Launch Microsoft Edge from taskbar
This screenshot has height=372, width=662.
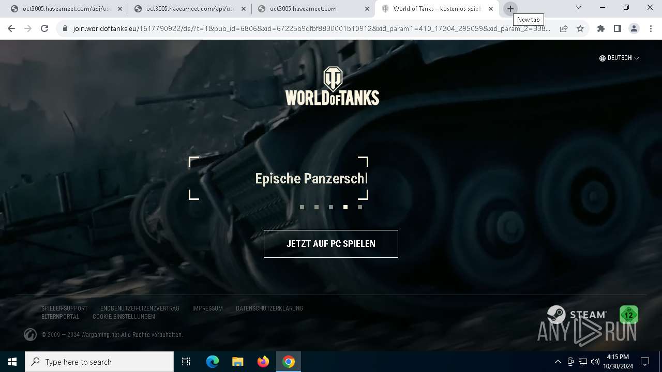click(x=213, y=362)
